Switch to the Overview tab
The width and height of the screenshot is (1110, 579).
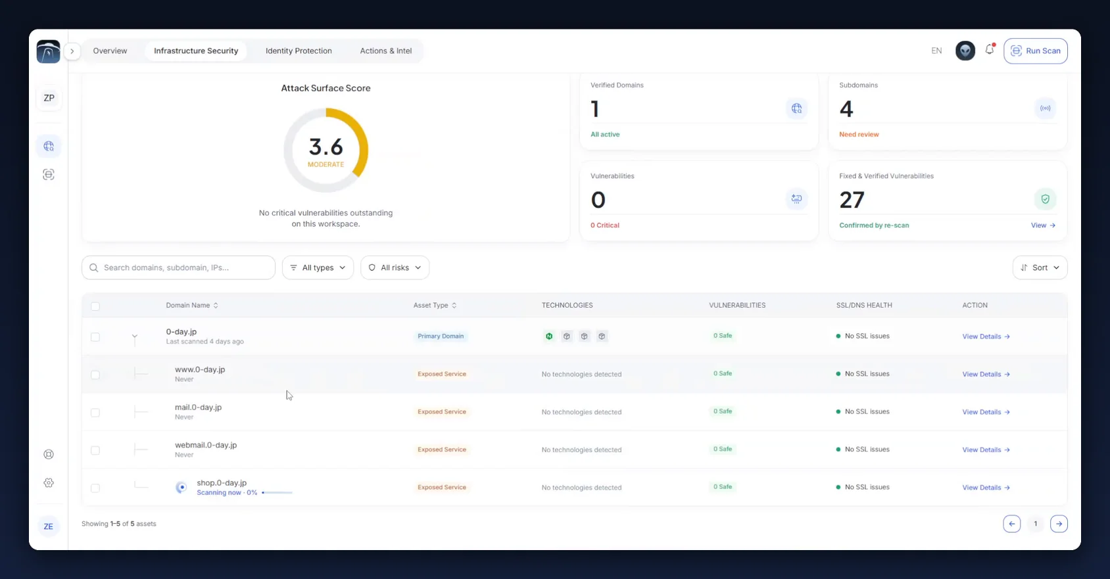[110, 51]
